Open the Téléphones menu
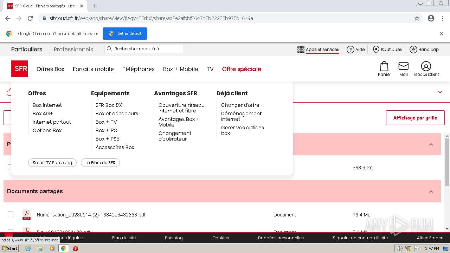The width and height of the screenshot is (450, 253). pyautogui.click(x=139, y=69)
